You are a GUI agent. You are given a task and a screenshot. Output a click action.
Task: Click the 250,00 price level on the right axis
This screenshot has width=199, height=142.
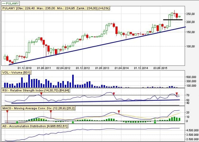point(190,14)
